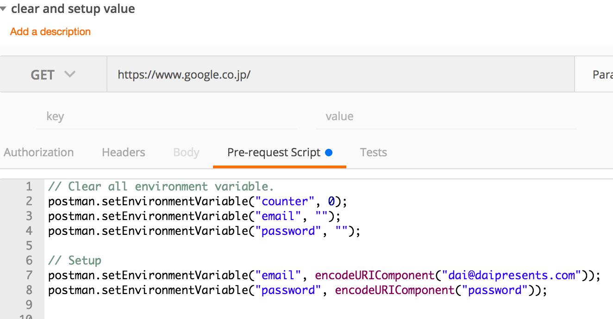613x319 pixels.
Task: Click line number 5 in the editor gutter
Action: pyautogui.click(x=29, y=246)
